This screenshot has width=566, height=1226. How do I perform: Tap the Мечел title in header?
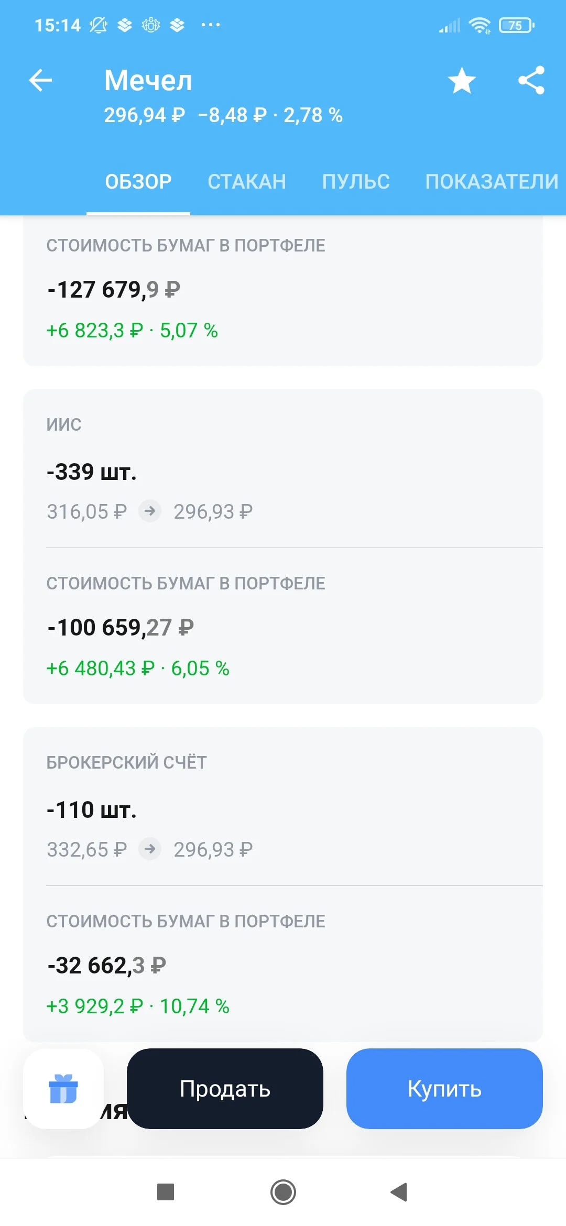[x=148, y=80]
